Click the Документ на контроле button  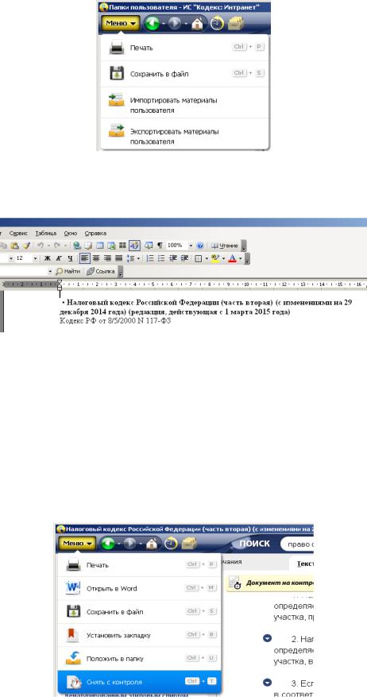271,583
